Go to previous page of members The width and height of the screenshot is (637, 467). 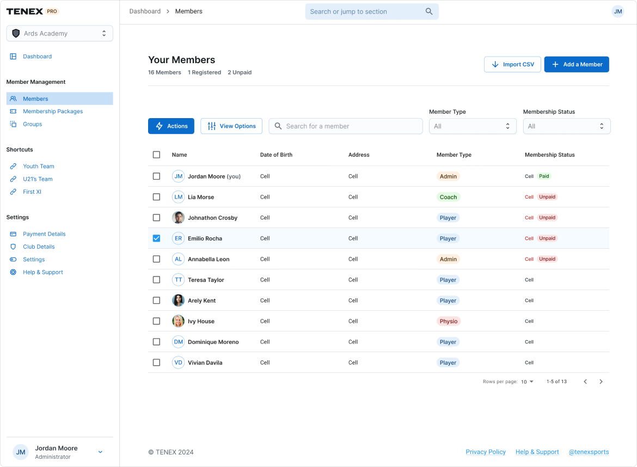pos(585,382)
